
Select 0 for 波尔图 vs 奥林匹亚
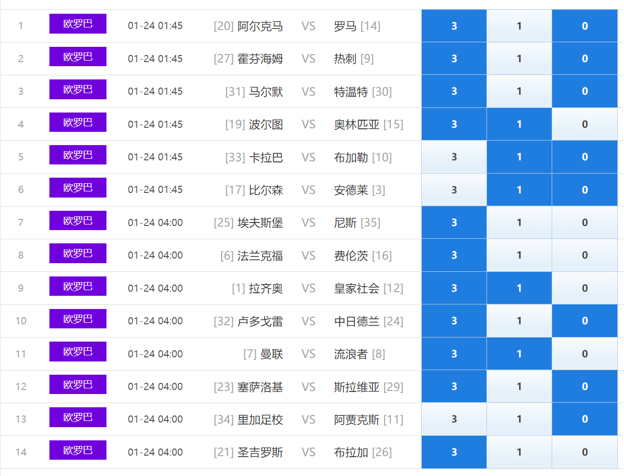coord(585,124)
